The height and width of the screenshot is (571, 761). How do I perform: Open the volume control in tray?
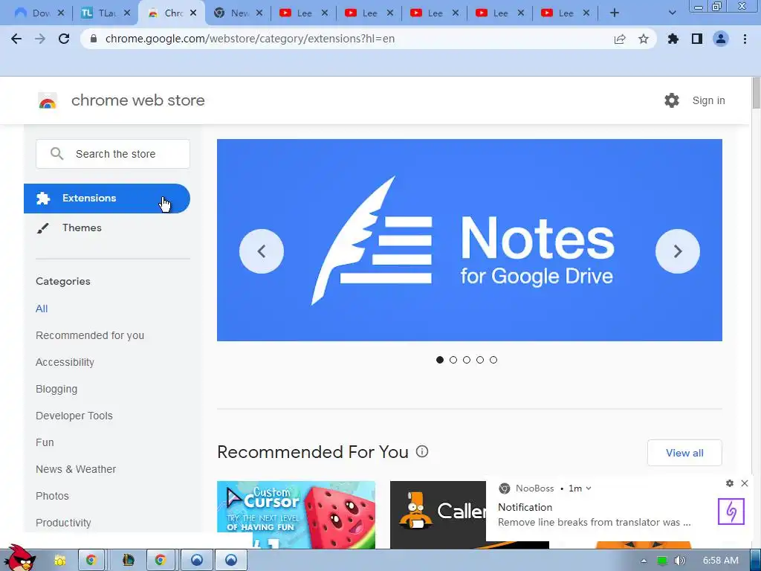pos(680,561)
